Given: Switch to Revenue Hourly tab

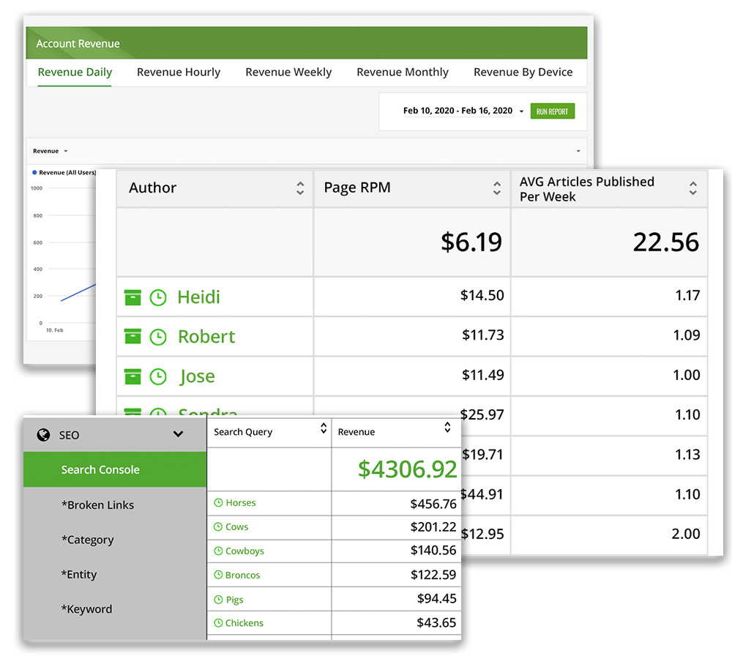Looking at the screenshot, I should [179, 72].
